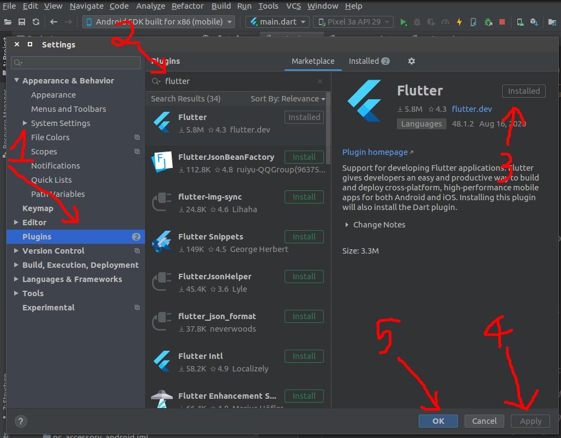The width and height of the screenshot is (561, 438).
Task: Open the Refactor menu
Action: tap(188, 6)
